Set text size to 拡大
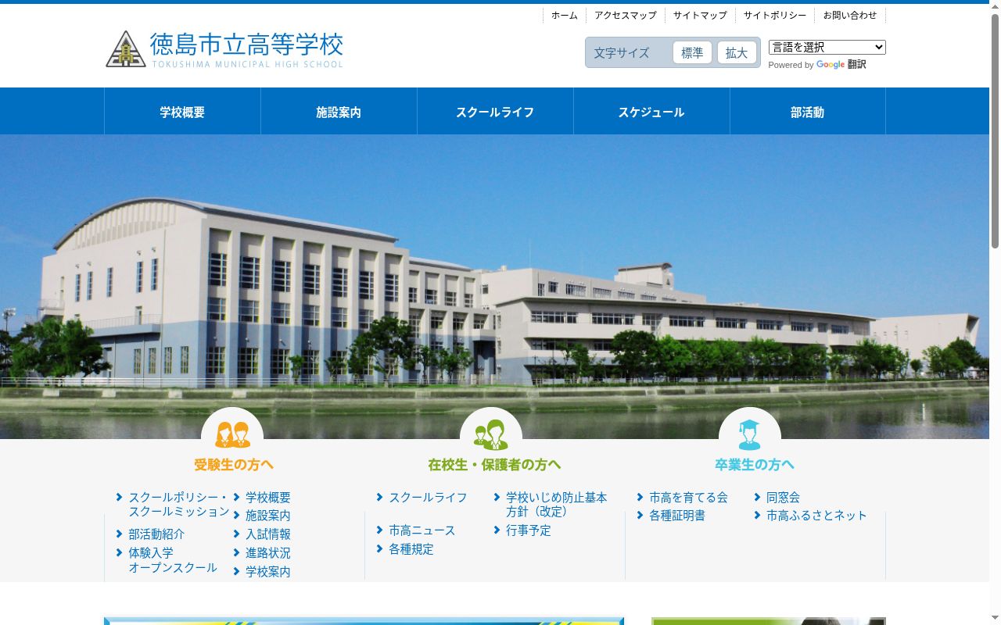 pos(737,52)
